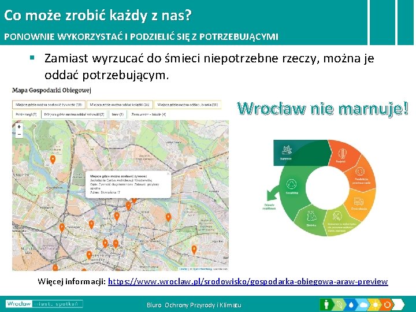Select the clothing donation places filter tab
The height and width of the screenshot is (312, 416).
coord(188,105)
